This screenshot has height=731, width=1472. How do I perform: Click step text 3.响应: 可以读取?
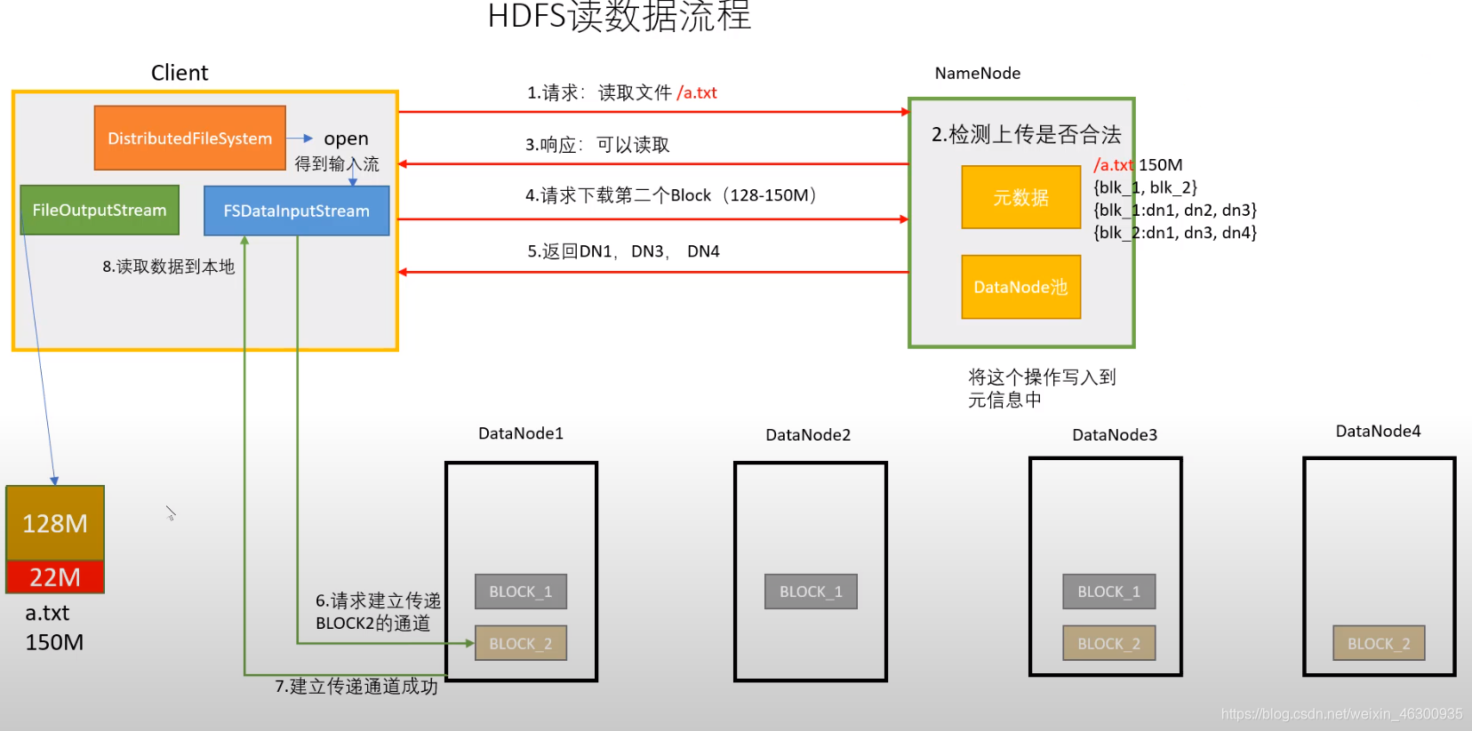pos(597,145)
